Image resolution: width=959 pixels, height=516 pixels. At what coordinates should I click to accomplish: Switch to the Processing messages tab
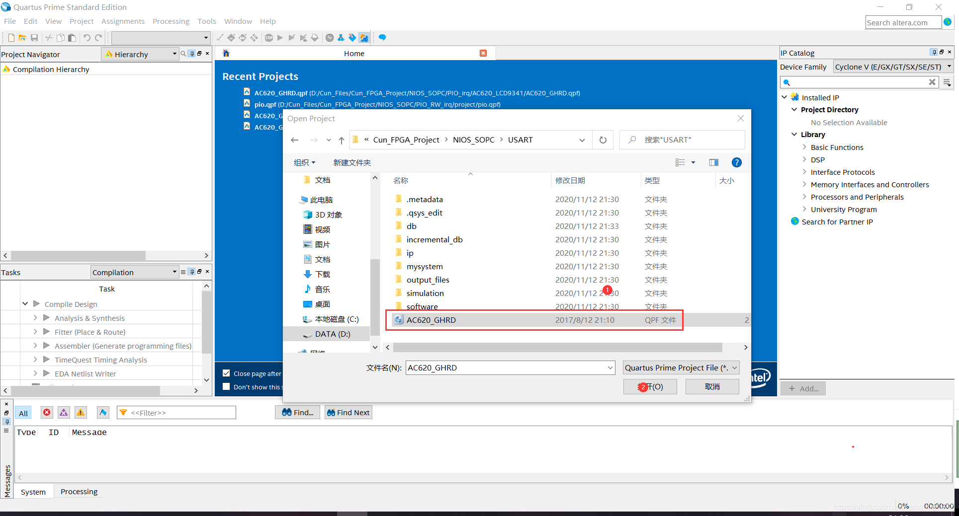(x=79, y=492)
